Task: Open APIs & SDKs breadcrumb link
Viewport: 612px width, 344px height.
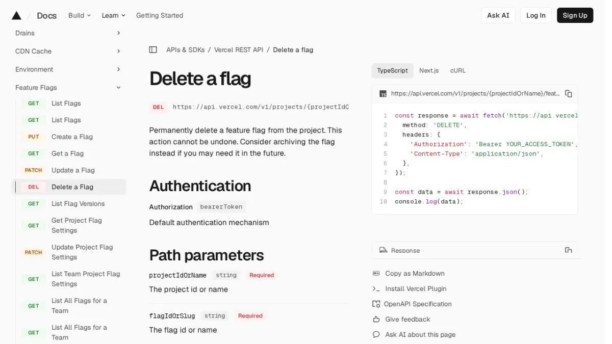Action: pyautogui.click(x=186, y=50)
